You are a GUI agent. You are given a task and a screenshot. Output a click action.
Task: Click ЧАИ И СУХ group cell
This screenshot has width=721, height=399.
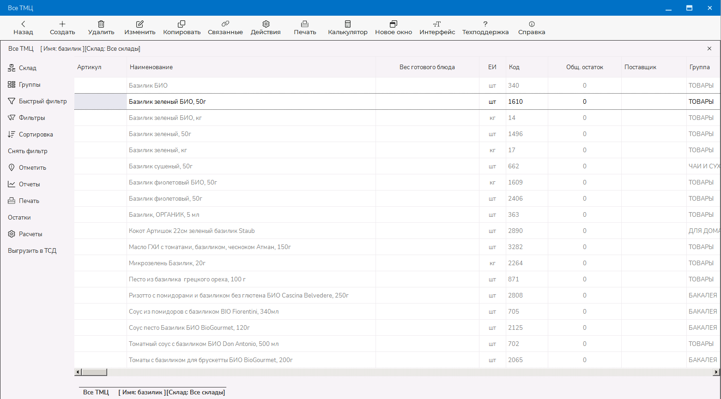pyautogui.click(x=703, y=166)
